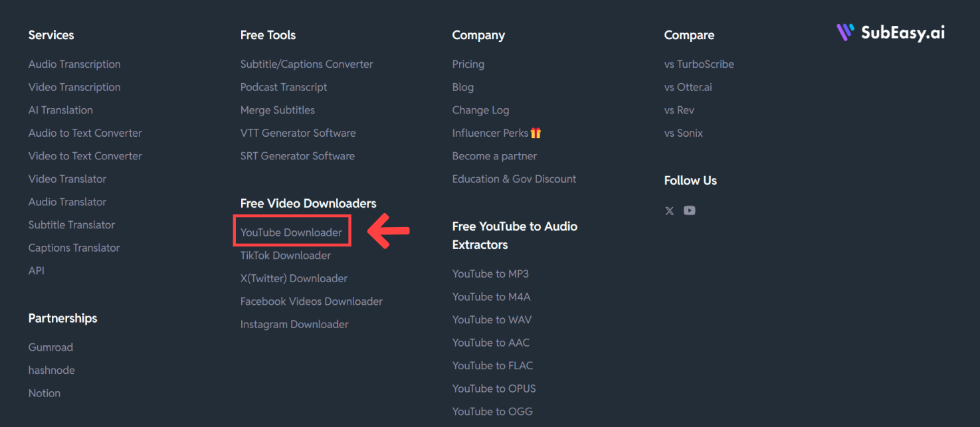This screenshot has height=427, width=980.
Task: Open the vs Rev comparison
Action: tap(679, 110)
